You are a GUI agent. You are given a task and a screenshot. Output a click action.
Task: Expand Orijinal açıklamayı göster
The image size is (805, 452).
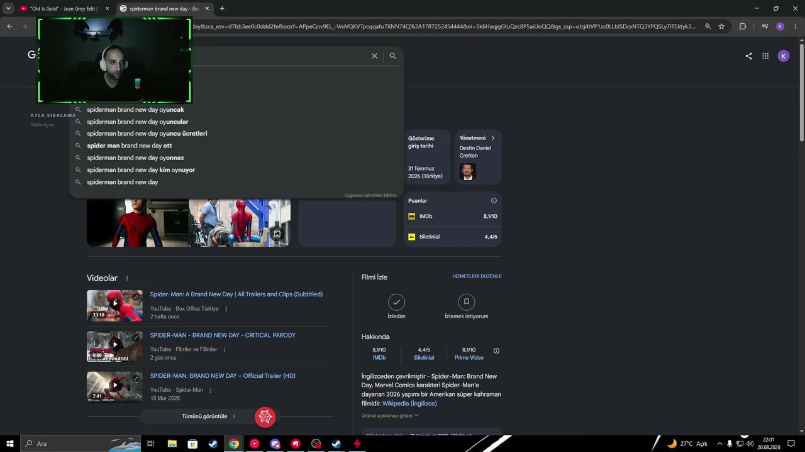[x=390, y=416]
